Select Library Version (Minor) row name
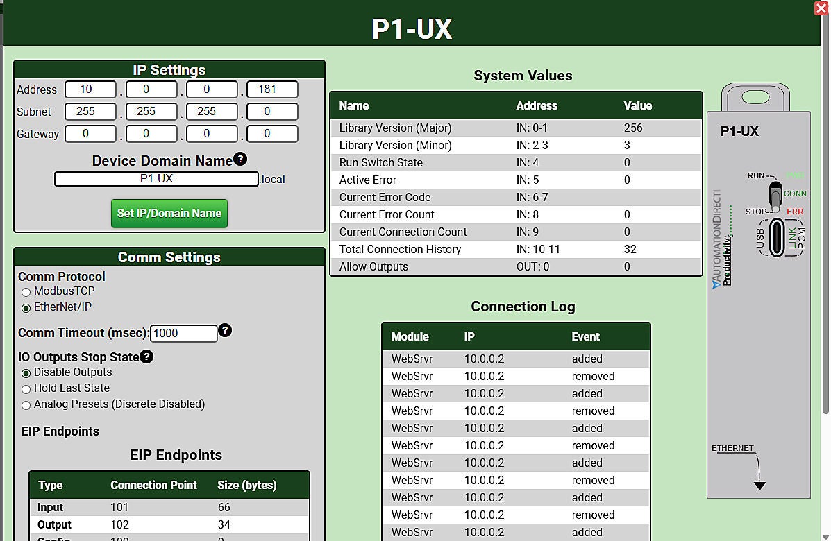 pos(395,146)
